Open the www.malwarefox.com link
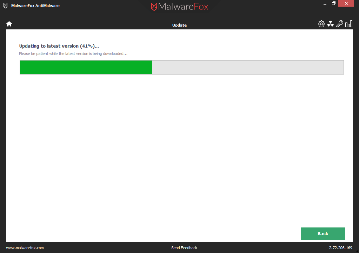Image resolution: width=359 pixels, height=253 pixels. tap(25, 248)
